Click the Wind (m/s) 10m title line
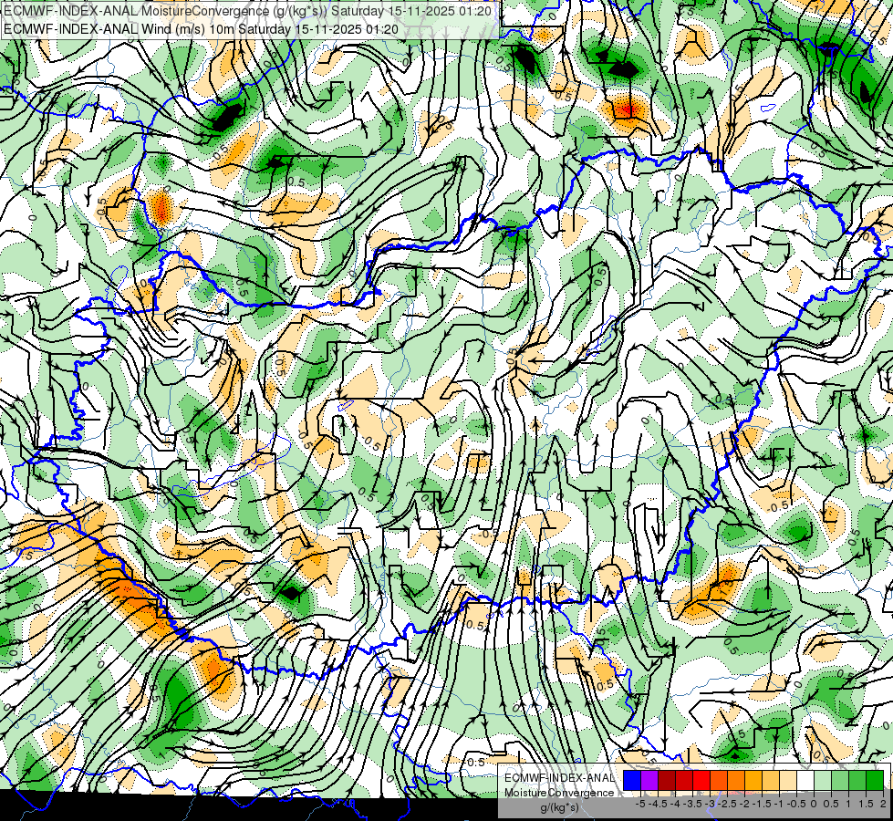 201,29
